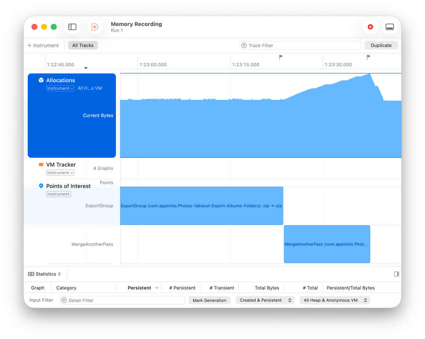Toggle the All Tracks filter
Viewport: 425px width, 339px height.
83,46
